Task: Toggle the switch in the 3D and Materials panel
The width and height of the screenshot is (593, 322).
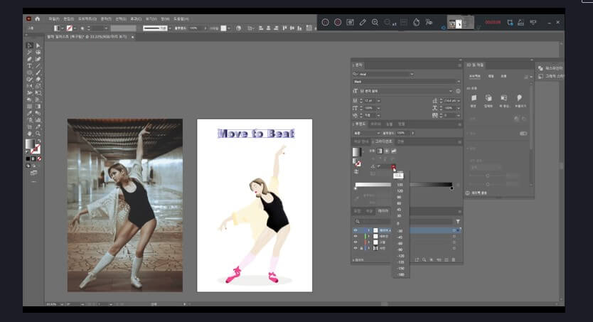Action: pos(523,133)
